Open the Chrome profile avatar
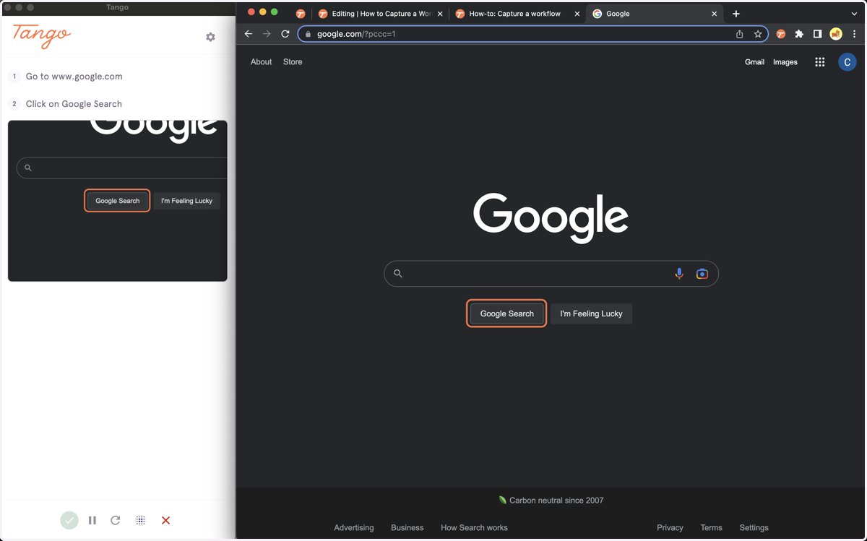This screenshot has height=541, width=867. point(836,34)
